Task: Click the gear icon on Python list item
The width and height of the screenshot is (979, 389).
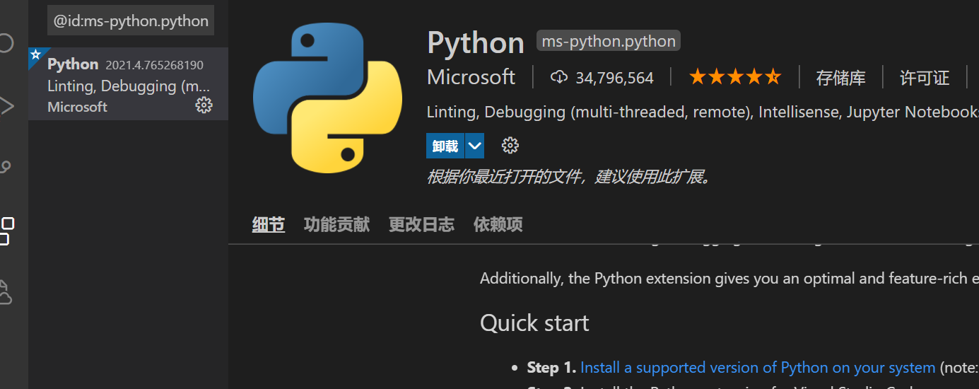Action: click(x=204, y=105)
